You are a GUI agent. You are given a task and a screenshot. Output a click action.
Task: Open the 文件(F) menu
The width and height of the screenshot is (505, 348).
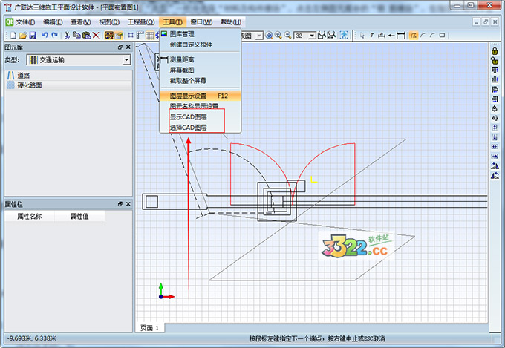coord(25,22)
